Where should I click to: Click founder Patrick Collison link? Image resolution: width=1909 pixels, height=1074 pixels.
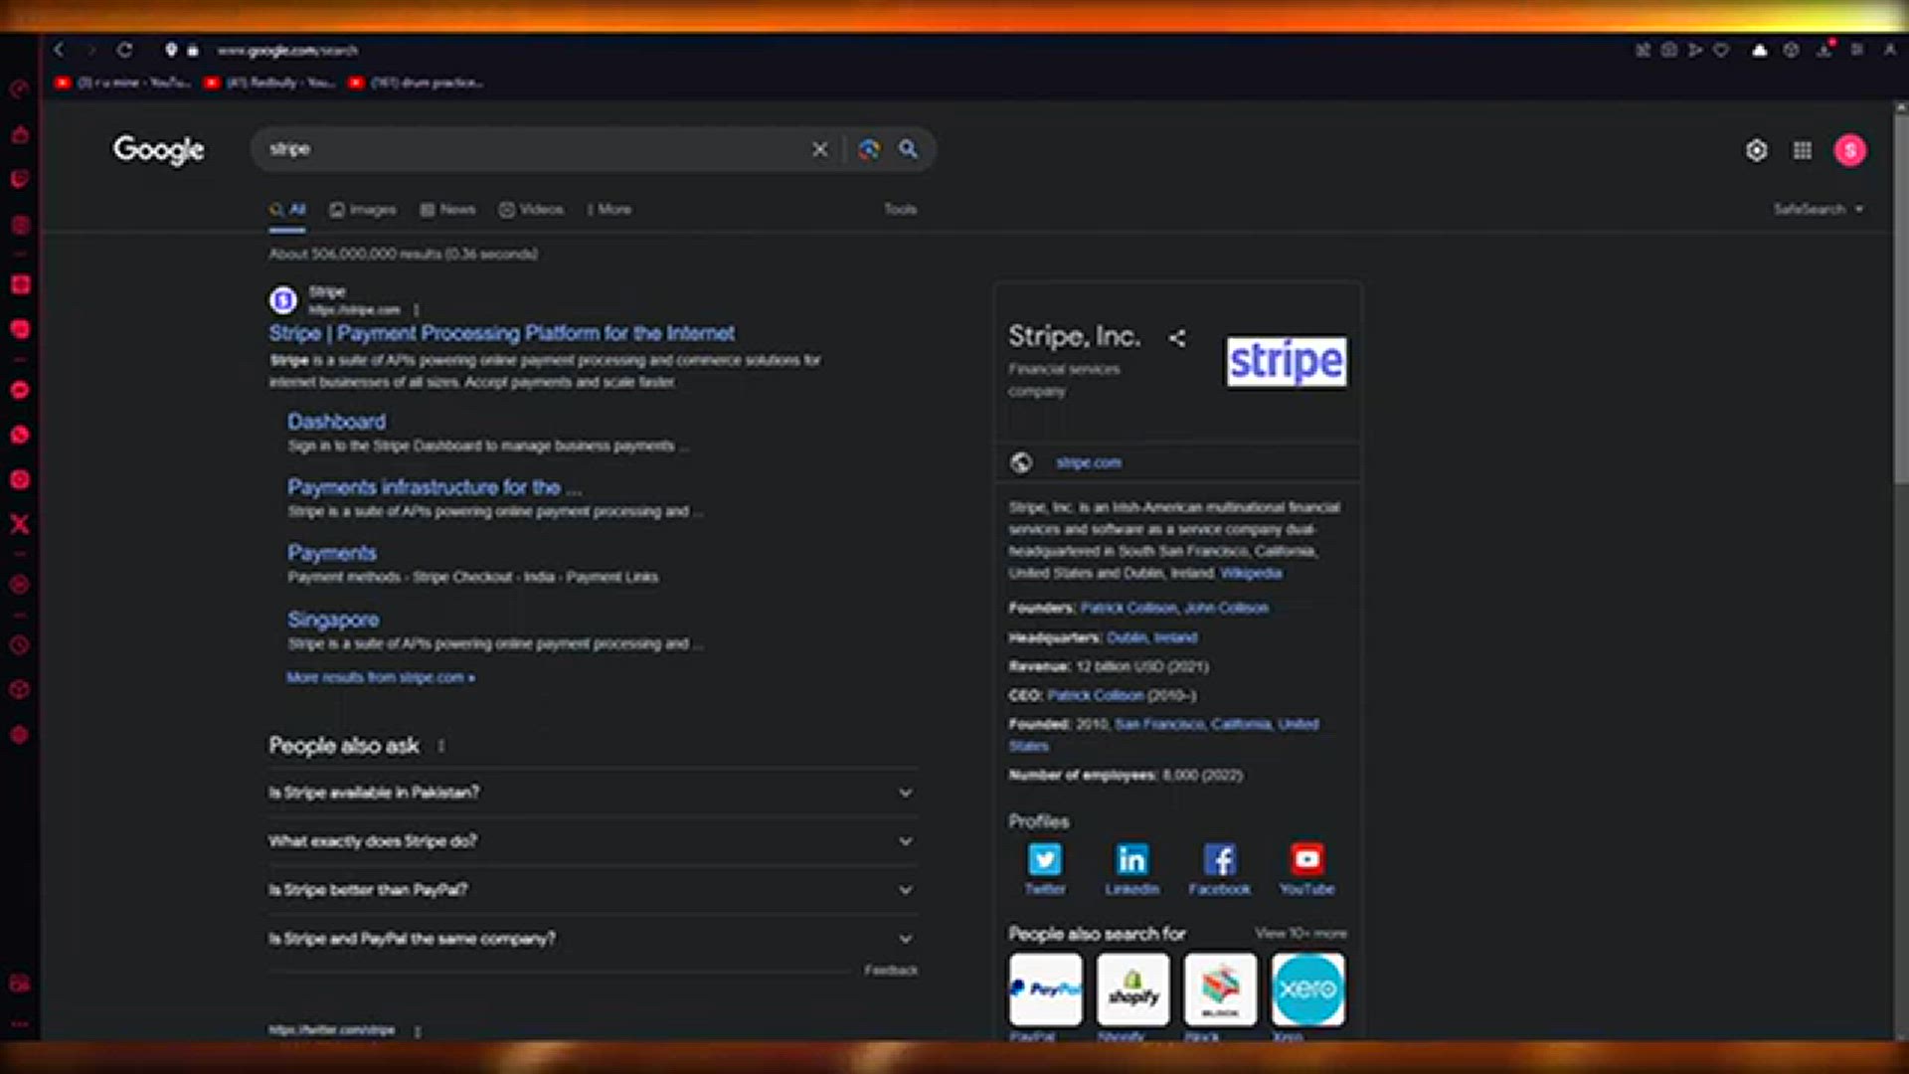[x=1128, y=608]
